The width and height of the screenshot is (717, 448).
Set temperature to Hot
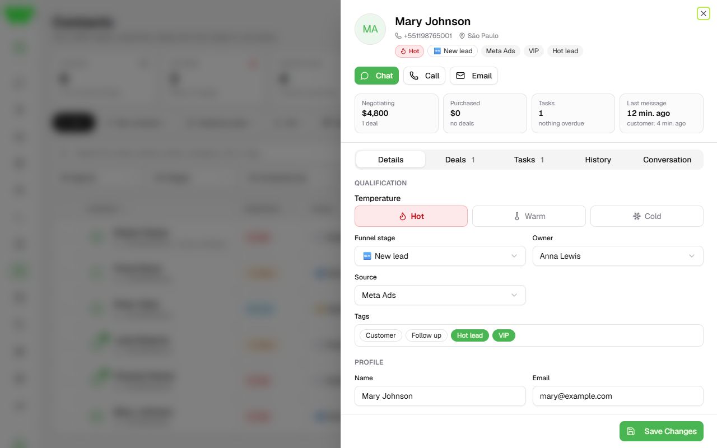point(411,216)
